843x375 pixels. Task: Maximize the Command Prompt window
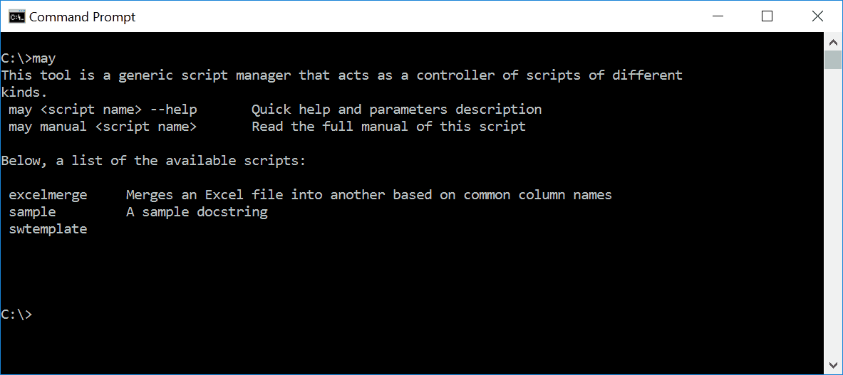click(767, 16)
